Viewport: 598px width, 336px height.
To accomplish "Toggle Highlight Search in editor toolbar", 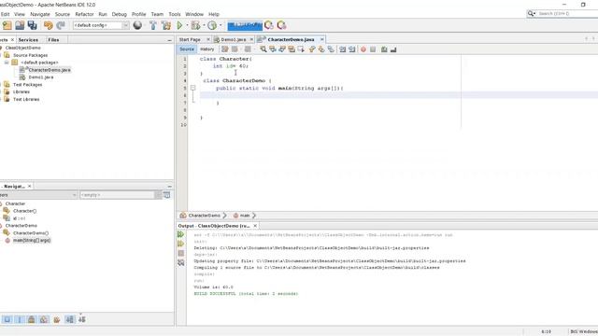I will pos(292,49).
